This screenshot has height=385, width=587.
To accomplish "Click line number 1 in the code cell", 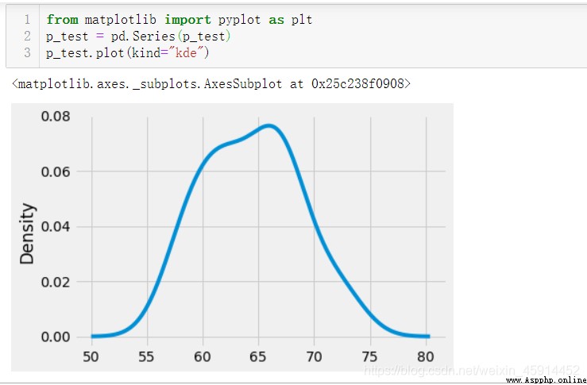I will (x=26, y=20).
